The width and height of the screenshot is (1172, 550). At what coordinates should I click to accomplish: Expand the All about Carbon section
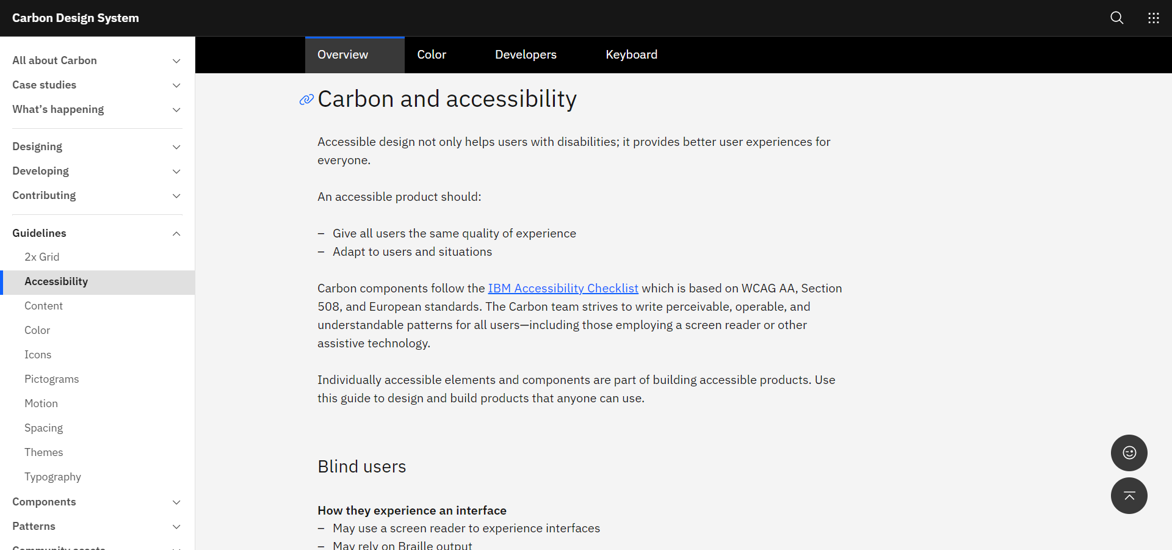98,60
